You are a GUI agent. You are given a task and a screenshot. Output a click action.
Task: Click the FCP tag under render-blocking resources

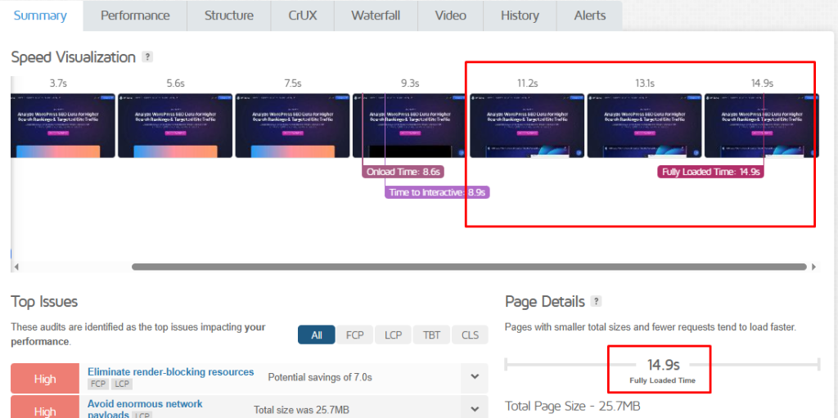(98, 384)
